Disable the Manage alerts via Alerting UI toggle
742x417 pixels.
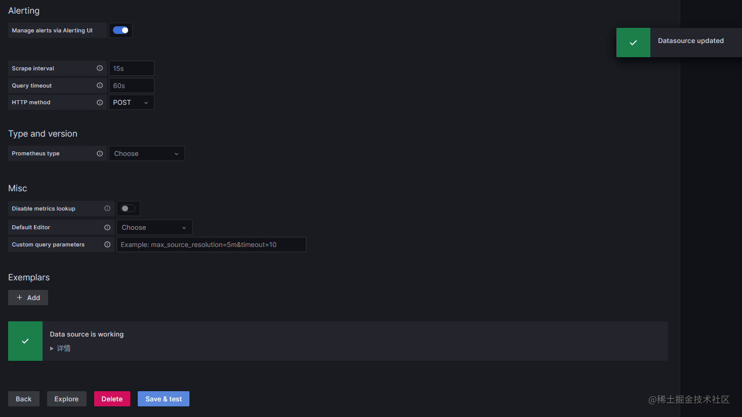click(121, 30)
